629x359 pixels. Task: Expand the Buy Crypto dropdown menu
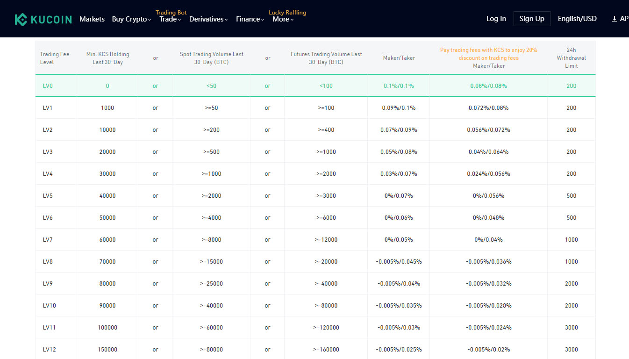tap(131, 19)
